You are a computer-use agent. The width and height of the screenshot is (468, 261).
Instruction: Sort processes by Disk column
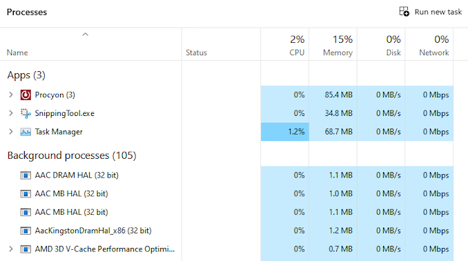(x=381, y=44)
